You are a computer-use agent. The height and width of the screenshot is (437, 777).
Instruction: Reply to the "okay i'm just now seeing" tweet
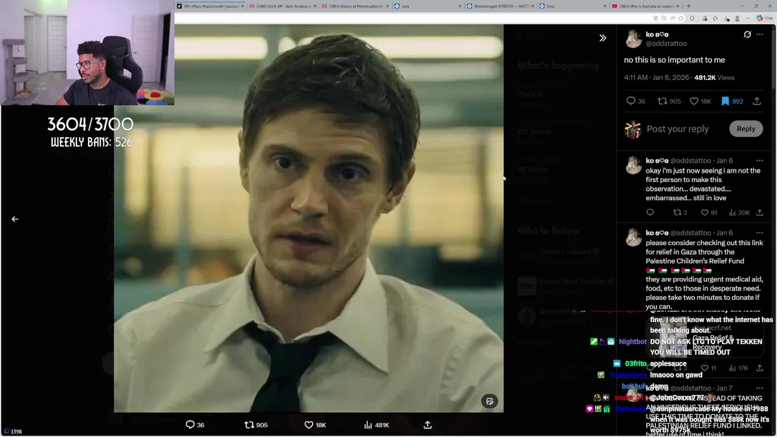click(650, 212)
